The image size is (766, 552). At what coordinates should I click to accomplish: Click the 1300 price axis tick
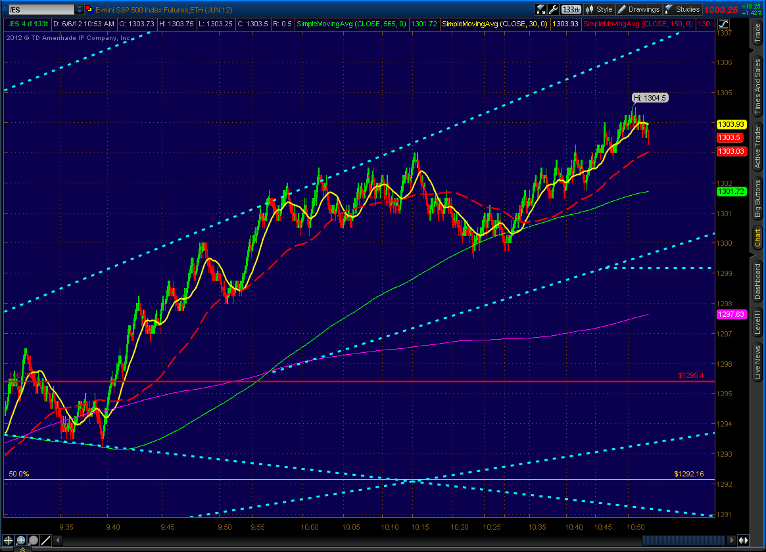point(724,243)
